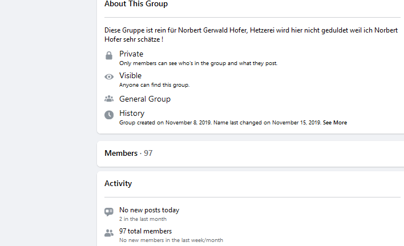
Task: Click the History clock icon
Action: click(109, 115)
